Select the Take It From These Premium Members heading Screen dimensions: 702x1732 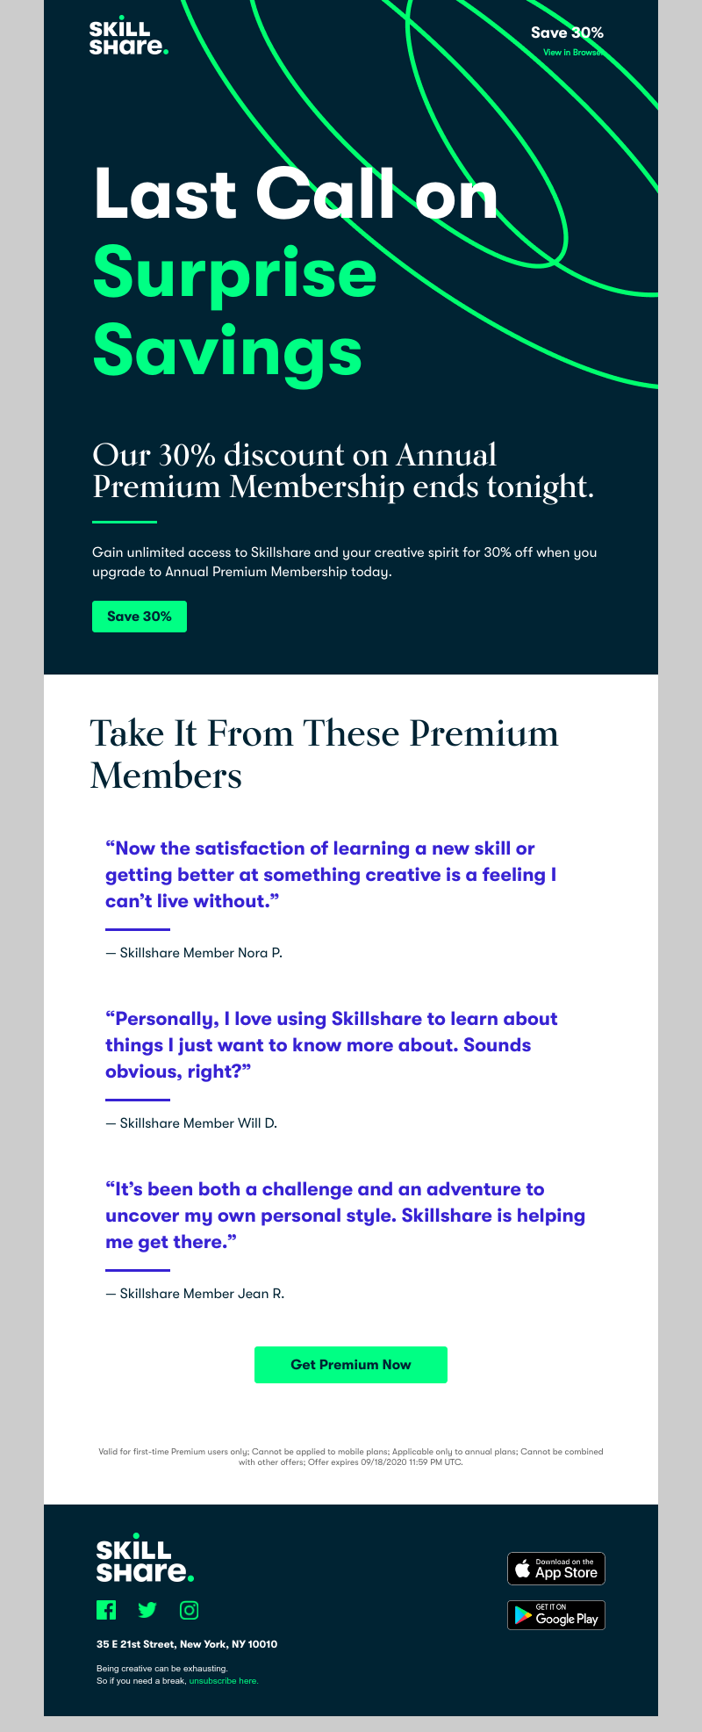(x=324, y=754)
